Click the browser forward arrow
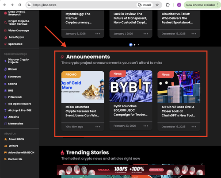This screenshot has height=178, width=221. [x=12, y=5]
